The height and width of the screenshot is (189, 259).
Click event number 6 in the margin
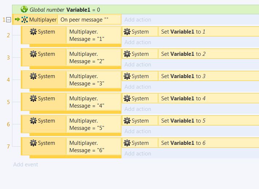click(x=8, y=124)
